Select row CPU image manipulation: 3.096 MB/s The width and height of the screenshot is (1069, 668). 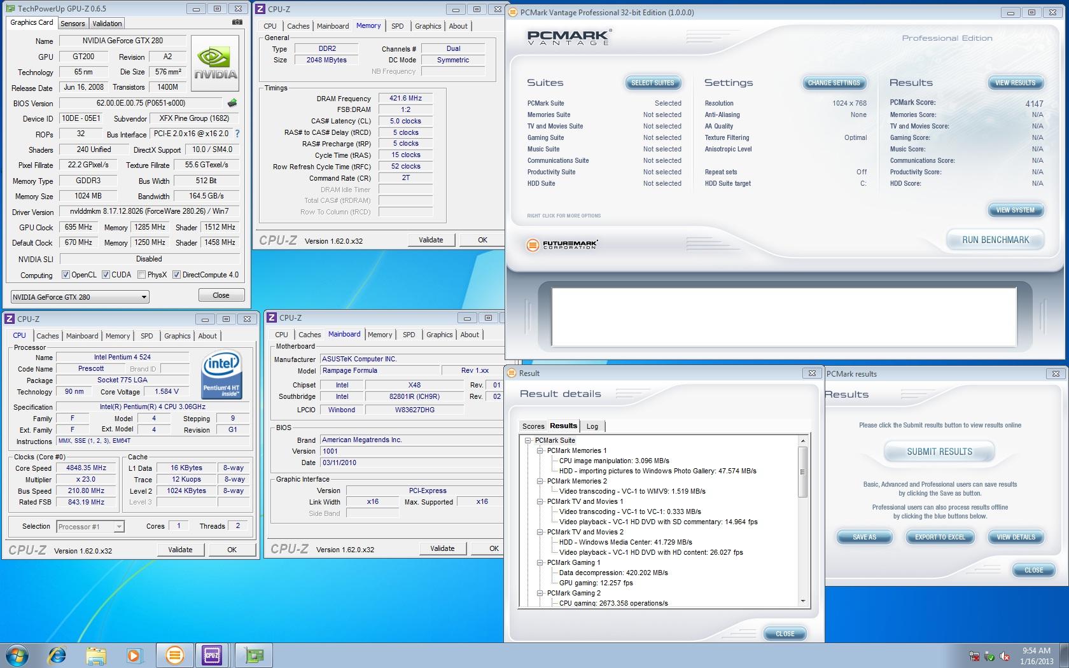click(x=614, y=461)
